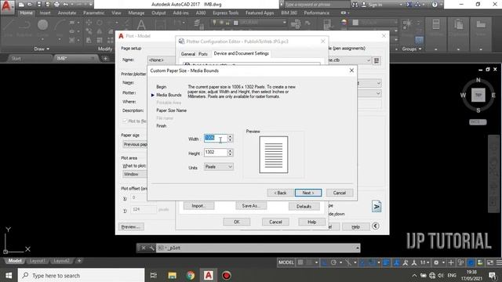Click OK in Plotter Configuration Editor
The height and width of the screenshot is (282, 502).
click(x=237, y=222)
